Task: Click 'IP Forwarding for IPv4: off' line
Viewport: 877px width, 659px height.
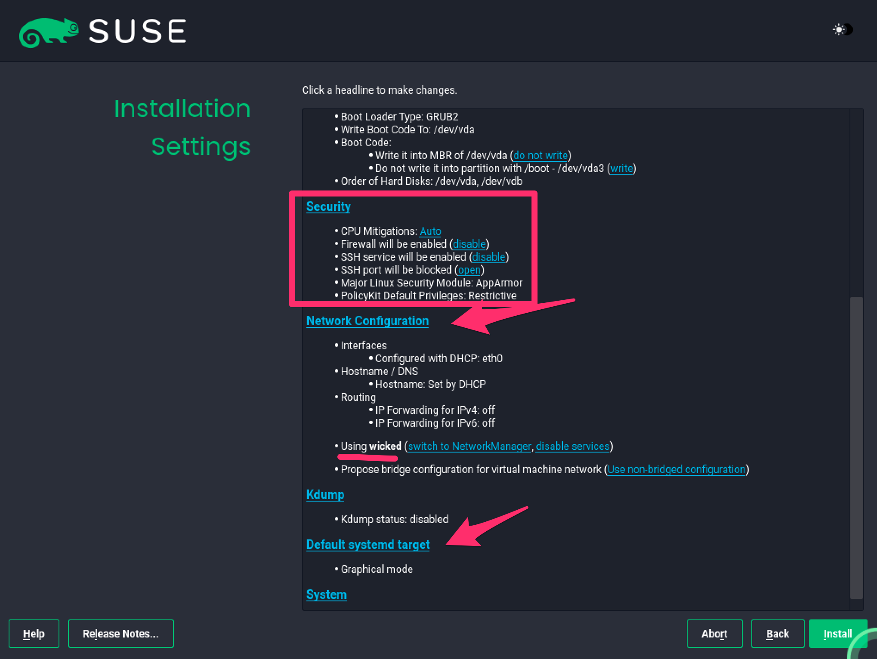Action: click(435, 410)
